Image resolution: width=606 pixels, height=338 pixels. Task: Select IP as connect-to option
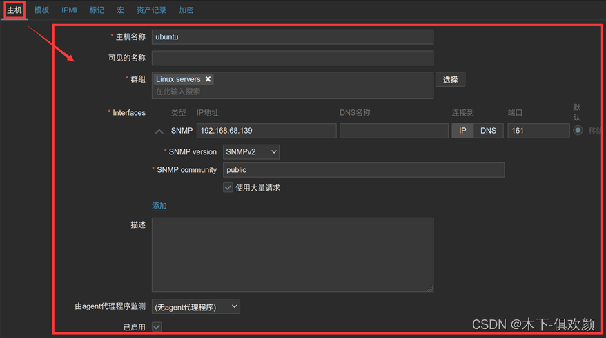point(462,131)
